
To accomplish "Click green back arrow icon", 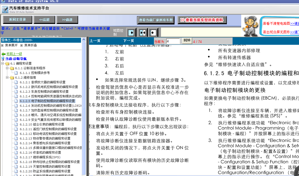I will (3, 54).
